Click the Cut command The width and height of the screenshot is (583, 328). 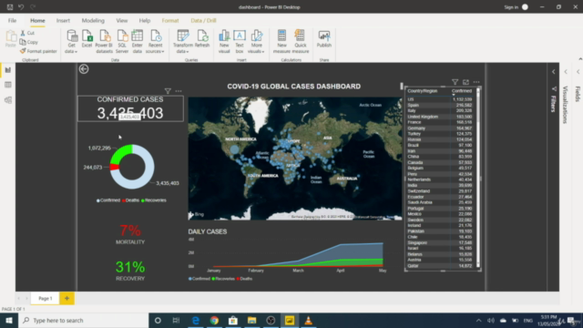[x=27, y=33]
